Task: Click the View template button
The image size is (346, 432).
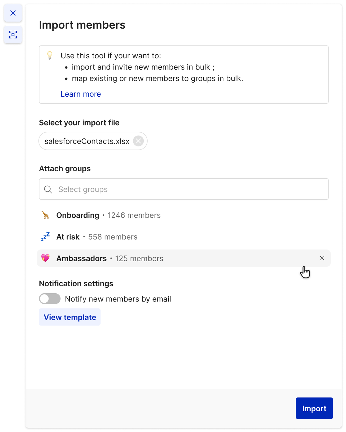Action: tap(70, 317)
